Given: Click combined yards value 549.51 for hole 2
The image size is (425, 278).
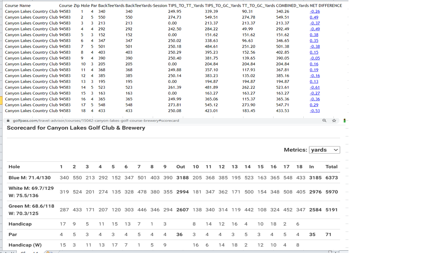Looking at the screenshot, I should coord(282,17).
